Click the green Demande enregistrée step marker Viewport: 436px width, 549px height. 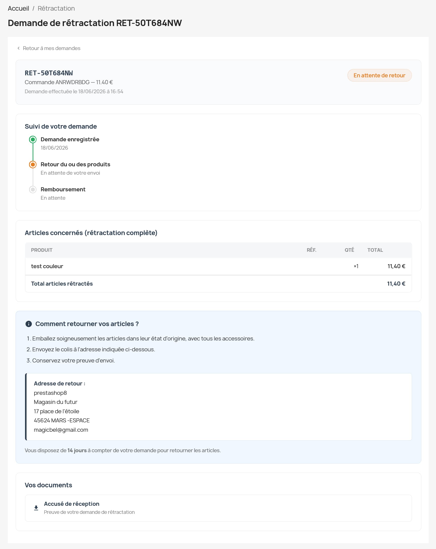tap(33, 139)
